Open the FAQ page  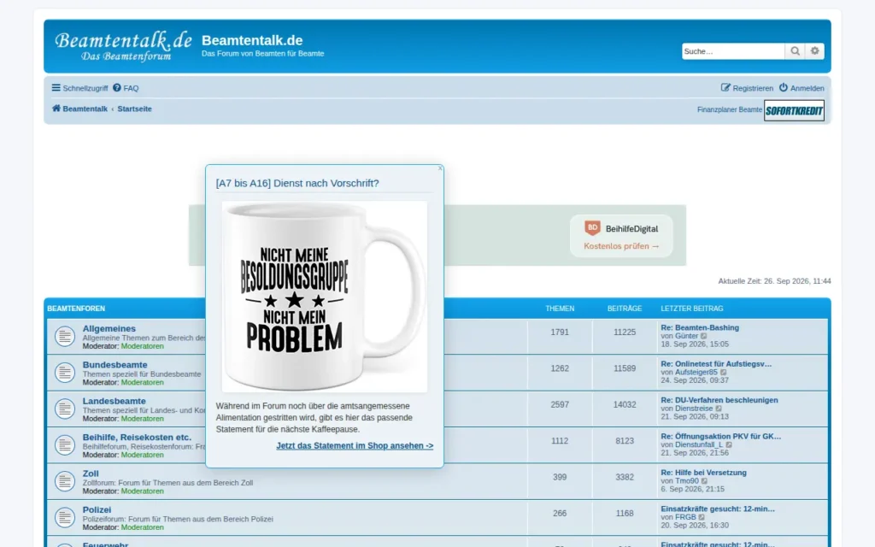tap(126, 88)
